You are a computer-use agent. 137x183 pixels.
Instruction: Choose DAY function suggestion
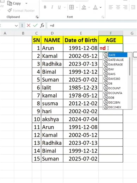tap(115, 69)
